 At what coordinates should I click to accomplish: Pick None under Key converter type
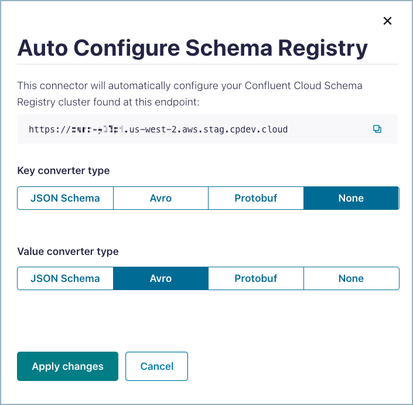pos(351,198)
